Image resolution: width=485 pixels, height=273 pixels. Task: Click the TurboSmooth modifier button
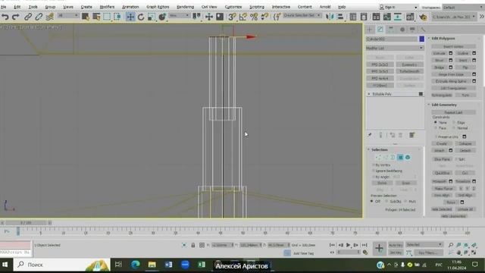pos(409,71)
